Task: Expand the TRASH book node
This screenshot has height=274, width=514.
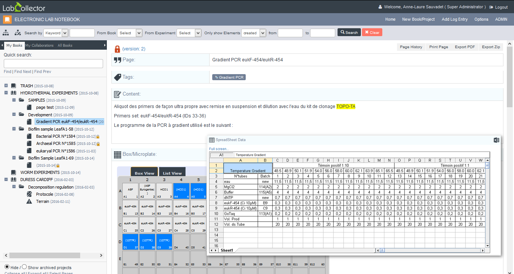Action: (x=6, y=86)
